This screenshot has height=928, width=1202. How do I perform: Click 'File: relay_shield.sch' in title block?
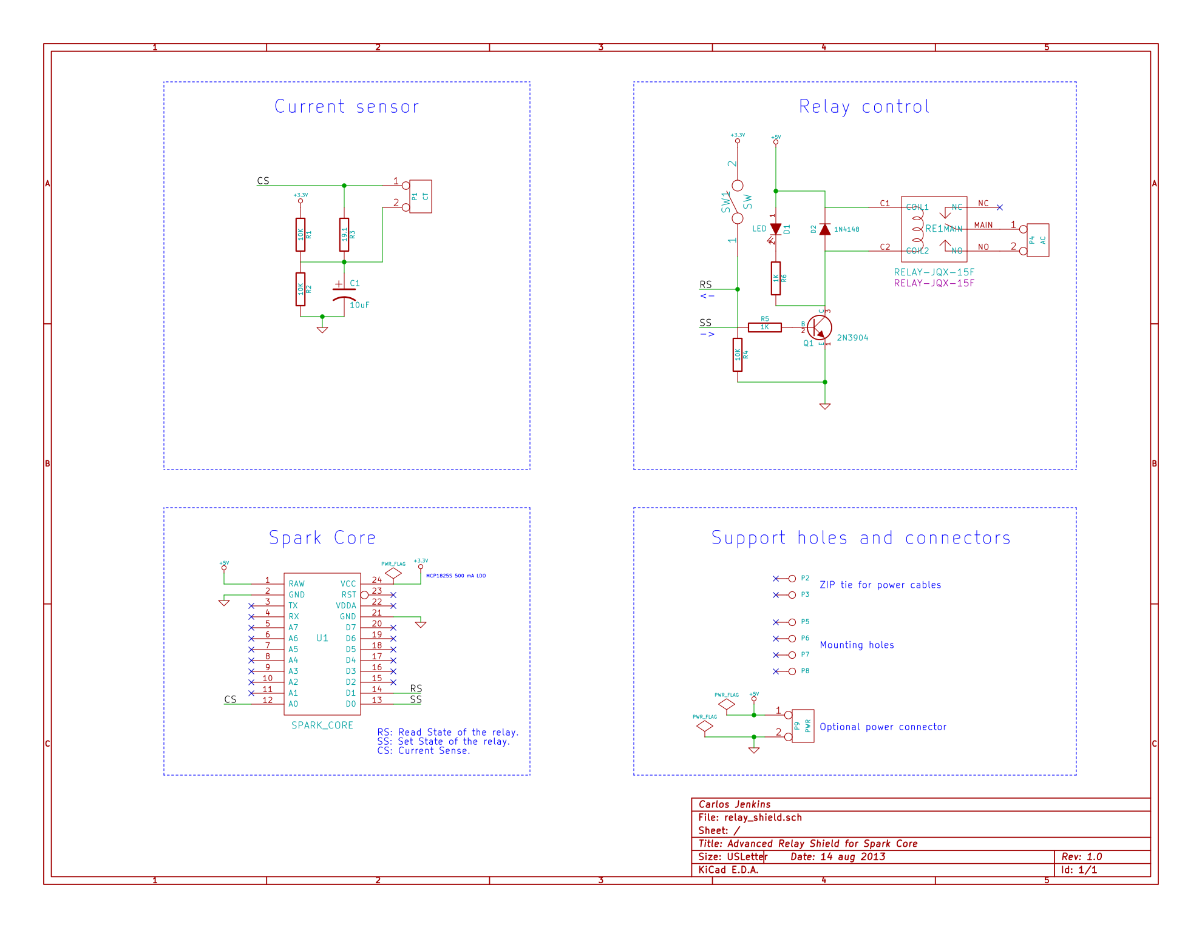tap(750, 818)
